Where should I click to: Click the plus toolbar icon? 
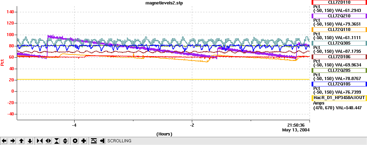point(84,141)
